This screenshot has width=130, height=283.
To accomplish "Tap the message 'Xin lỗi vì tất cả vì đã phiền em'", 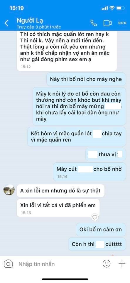I will click(x=58, y=208).
